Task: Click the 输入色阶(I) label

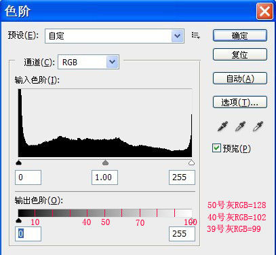Action: click(37, 80)
